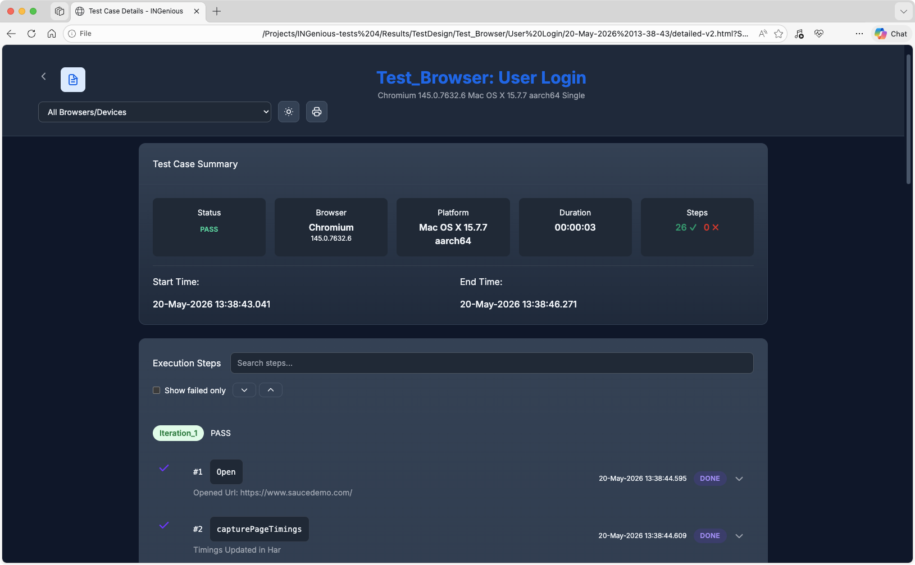Collapse all steps with up chevron button

click(271, 390)
